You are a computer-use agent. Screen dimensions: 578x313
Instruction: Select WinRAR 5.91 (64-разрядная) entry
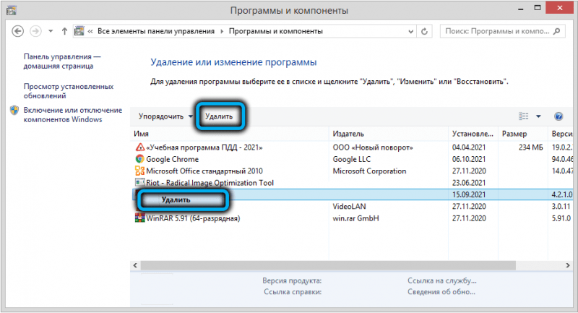coord(193,218)
